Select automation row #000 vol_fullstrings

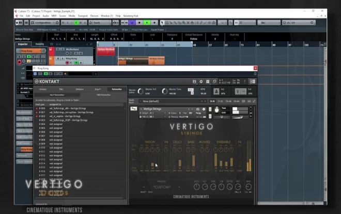(80, 108)
